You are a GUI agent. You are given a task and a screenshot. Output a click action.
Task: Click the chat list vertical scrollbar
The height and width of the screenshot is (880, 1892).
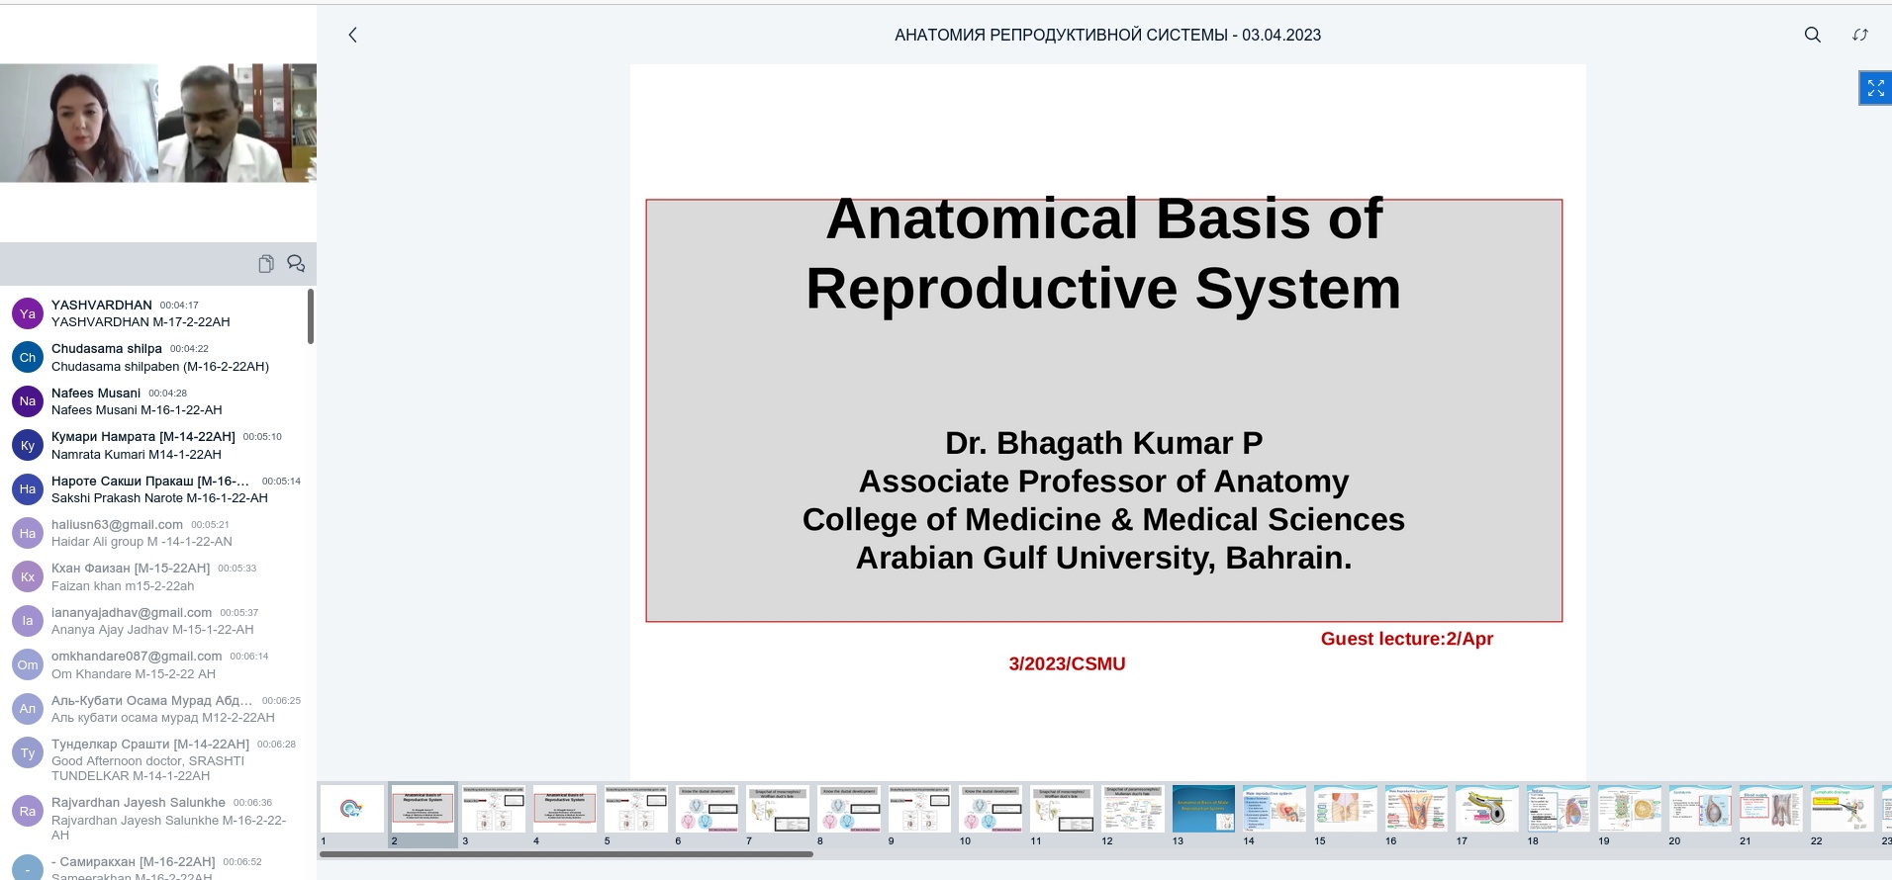click(311, 316)
